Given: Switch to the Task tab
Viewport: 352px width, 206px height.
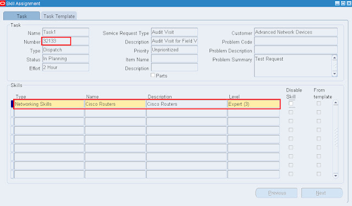Looking at the screenshot, I should click(x=22, y=16).
